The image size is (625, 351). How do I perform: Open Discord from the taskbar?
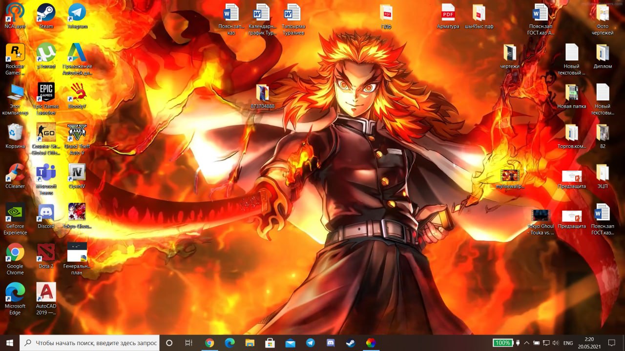point(331,343)
